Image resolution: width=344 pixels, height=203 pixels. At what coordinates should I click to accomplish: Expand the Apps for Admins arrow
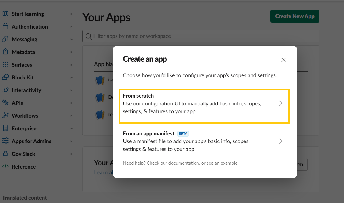[x=72, y=141]
